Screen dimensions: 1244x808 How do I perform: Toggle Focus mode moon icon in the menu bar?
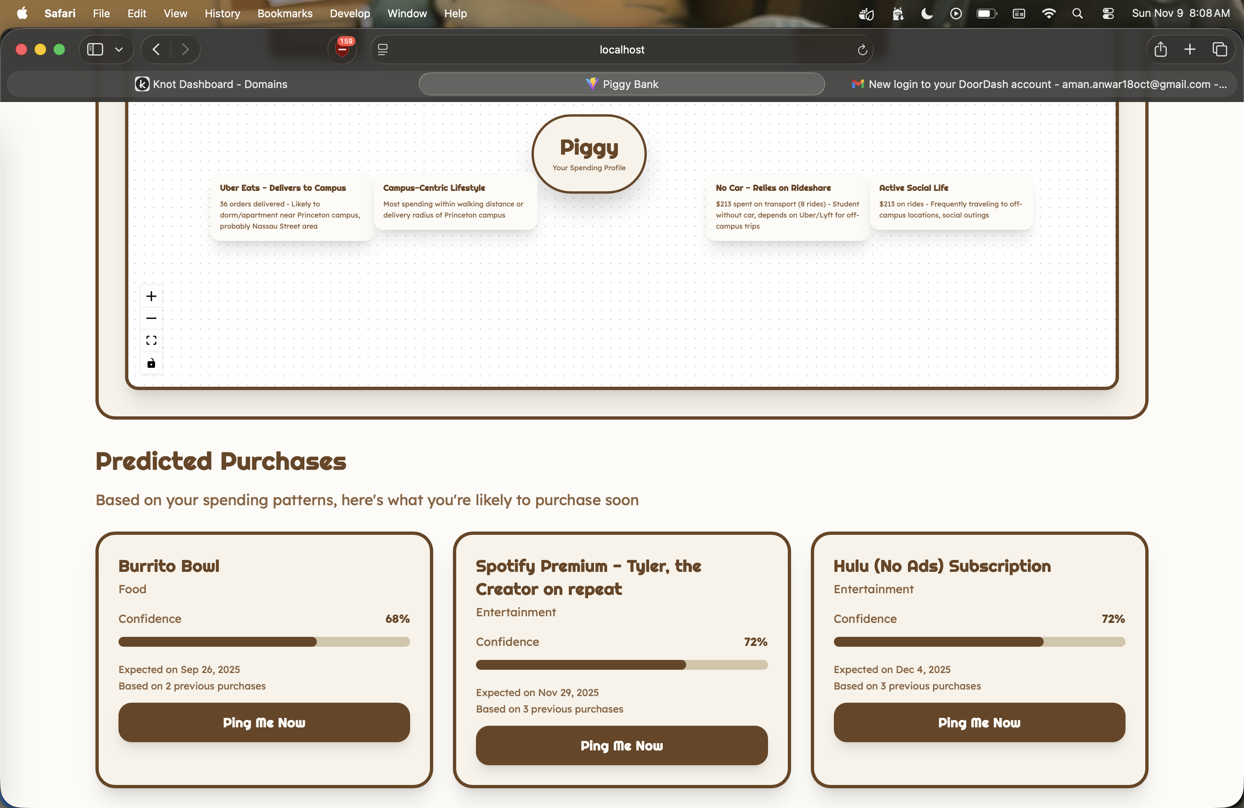(926, 14)
